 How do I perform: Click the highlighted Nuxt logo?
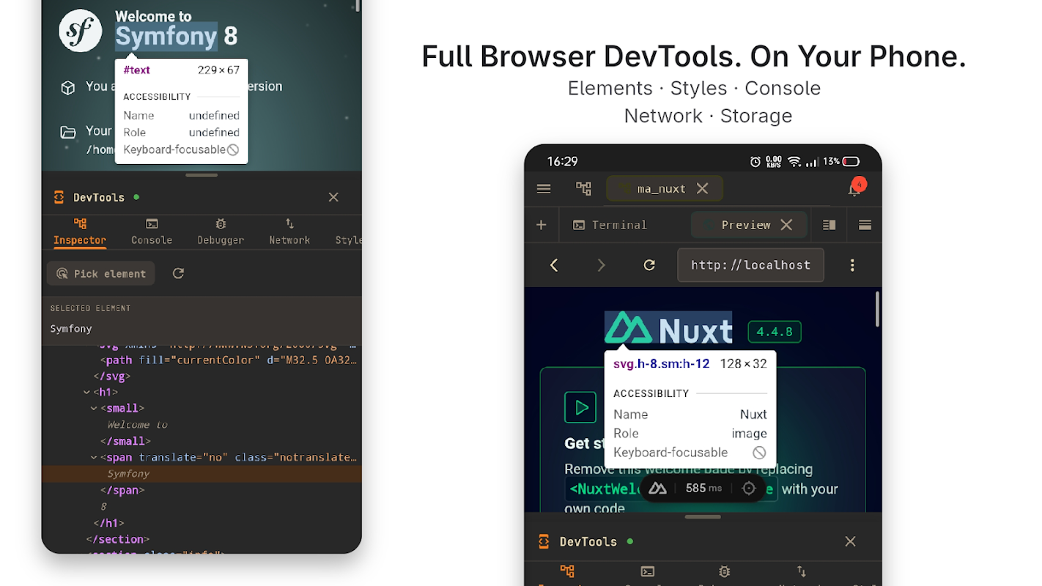point(668,327)
